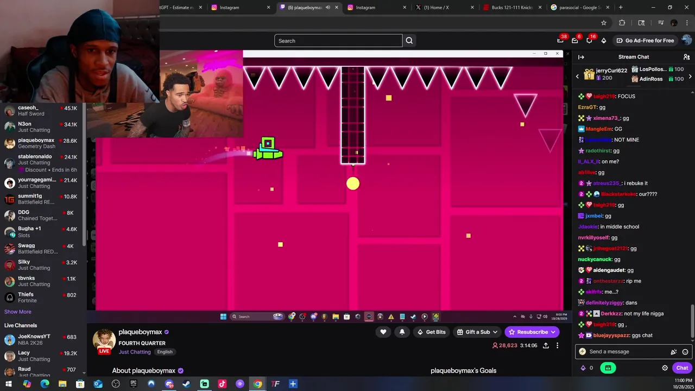This screenshot has width=695, height=391.
Task: Open a new Chrome tab
Action: click(x=621, y=7)
